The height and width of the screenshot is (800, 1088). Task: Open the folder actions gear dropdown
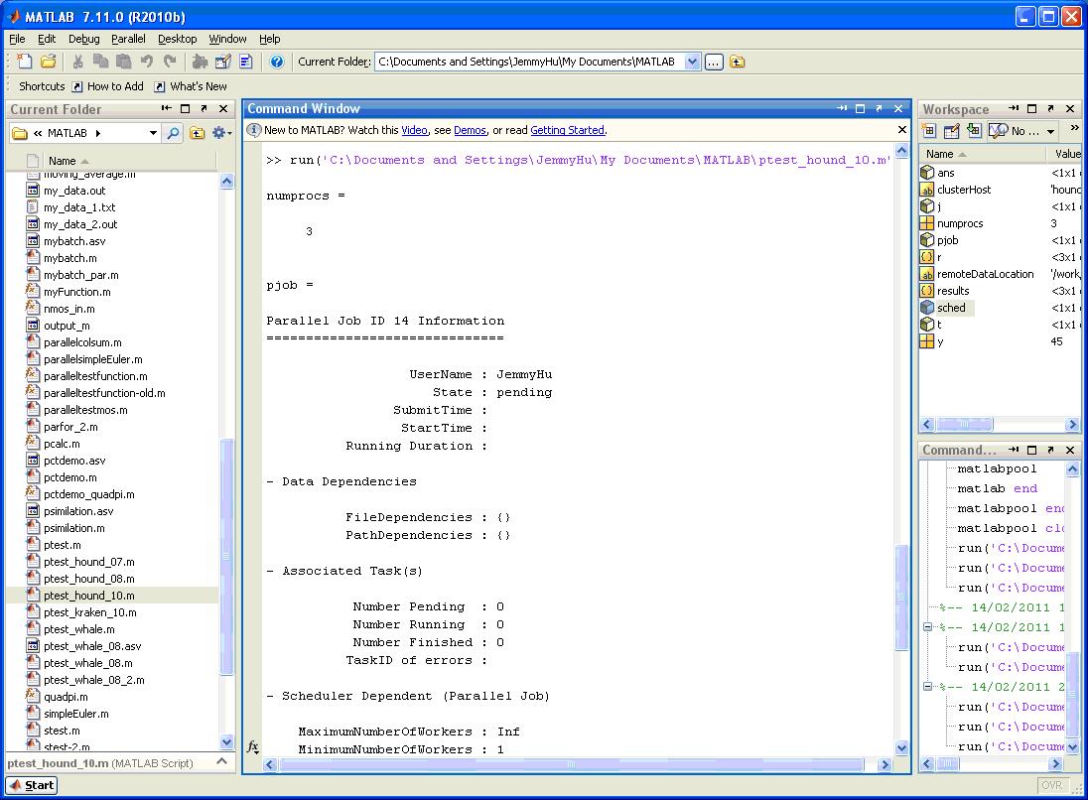(222, 133)
